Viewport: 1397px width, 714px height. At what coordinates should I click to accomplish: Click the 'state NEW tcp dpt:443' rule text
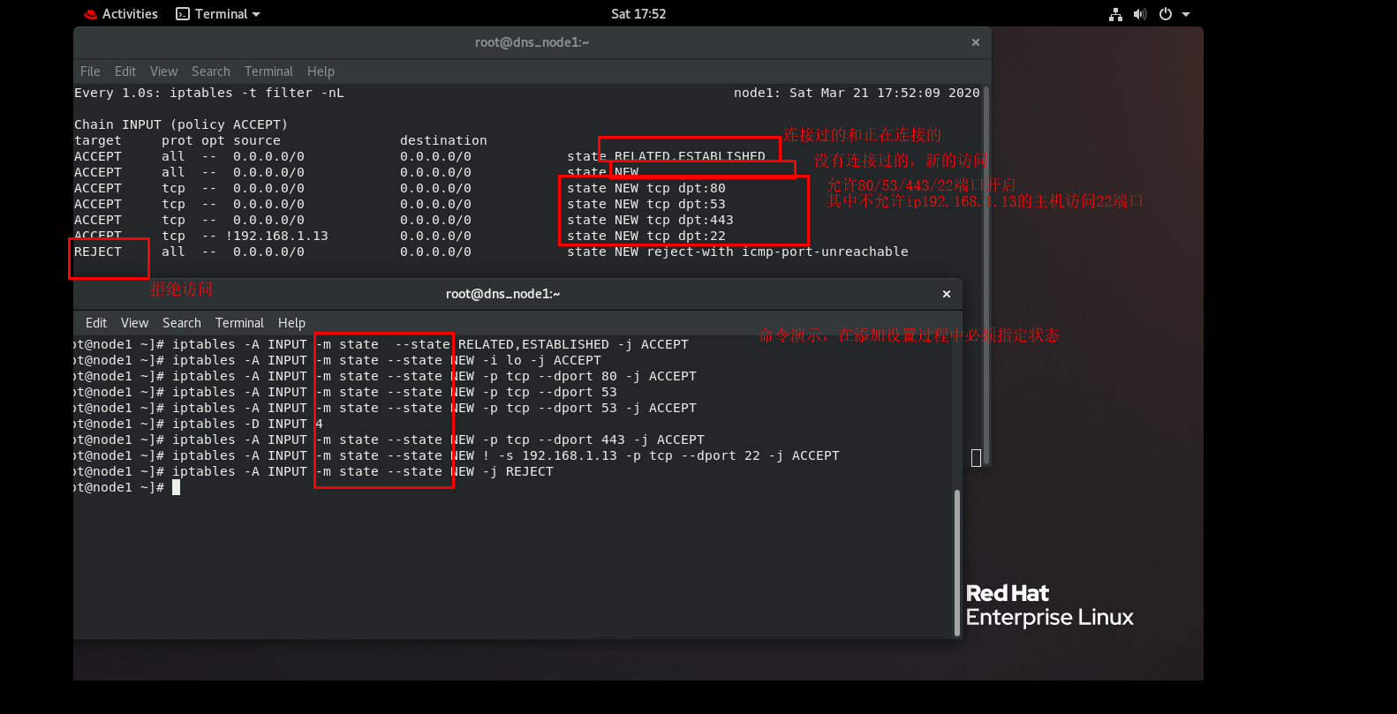(x=650, y=220)
